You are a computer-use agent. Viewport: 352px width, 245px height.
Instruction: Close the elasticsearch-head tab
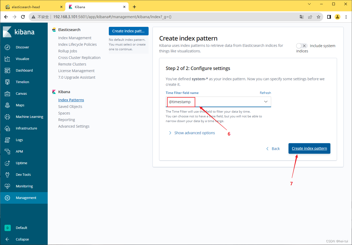pos(61,7)
